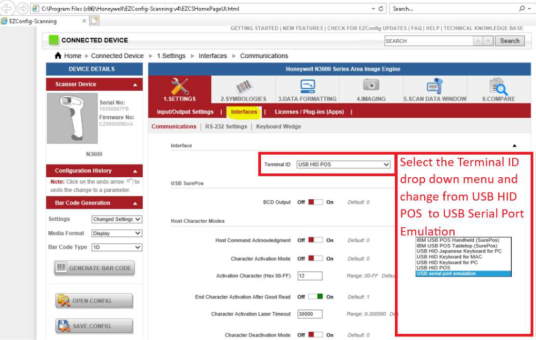This screenshot has width=536, height=340.
Task: Switch to Input/Output Settings tab
Action: coord(185,112)
